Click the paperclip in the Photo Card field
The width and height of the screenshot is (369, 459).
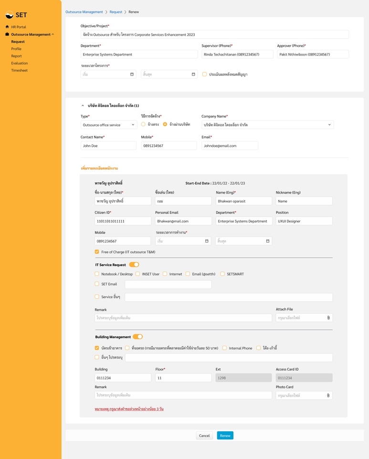point(328,395)
